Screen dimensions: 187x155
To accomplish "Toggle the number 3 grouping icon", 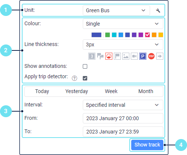I will [x=92, y=56].
